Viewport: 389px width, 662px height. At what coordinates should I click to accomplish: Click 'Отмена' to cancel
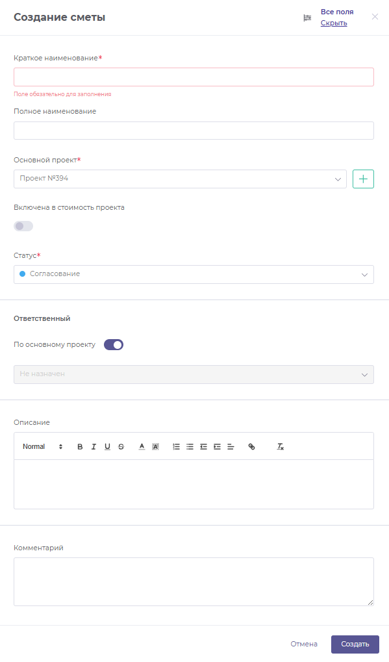(x=304, y=644)
